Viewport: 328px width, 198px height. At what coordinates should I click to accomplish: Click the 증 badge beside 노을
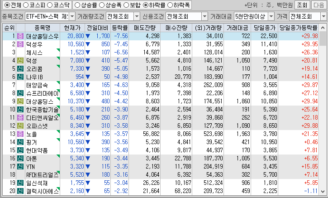(x=20, y=134)
